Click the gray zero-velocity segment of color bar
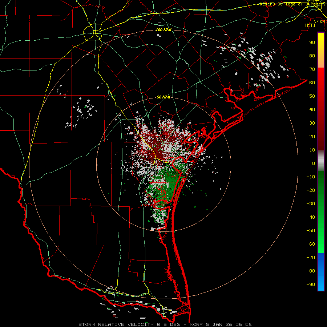The image size is (327, 327). [x=321, y=161]
